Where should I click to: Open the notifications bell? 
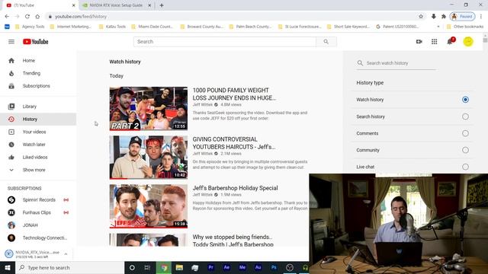[450, 42]
